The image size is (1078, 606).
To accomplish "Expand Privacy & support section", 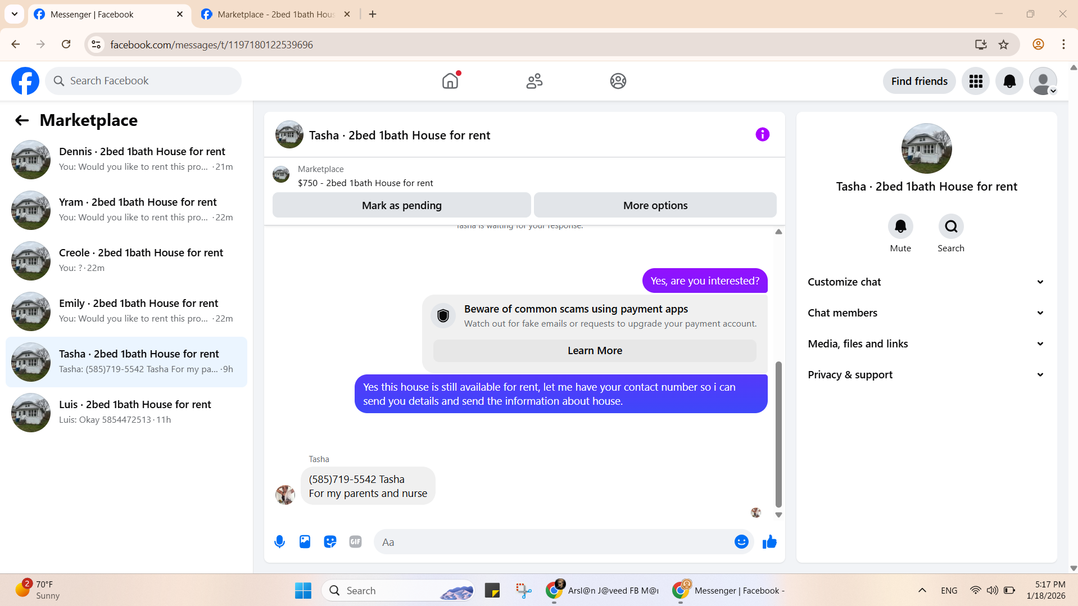I will coord(926,375).
